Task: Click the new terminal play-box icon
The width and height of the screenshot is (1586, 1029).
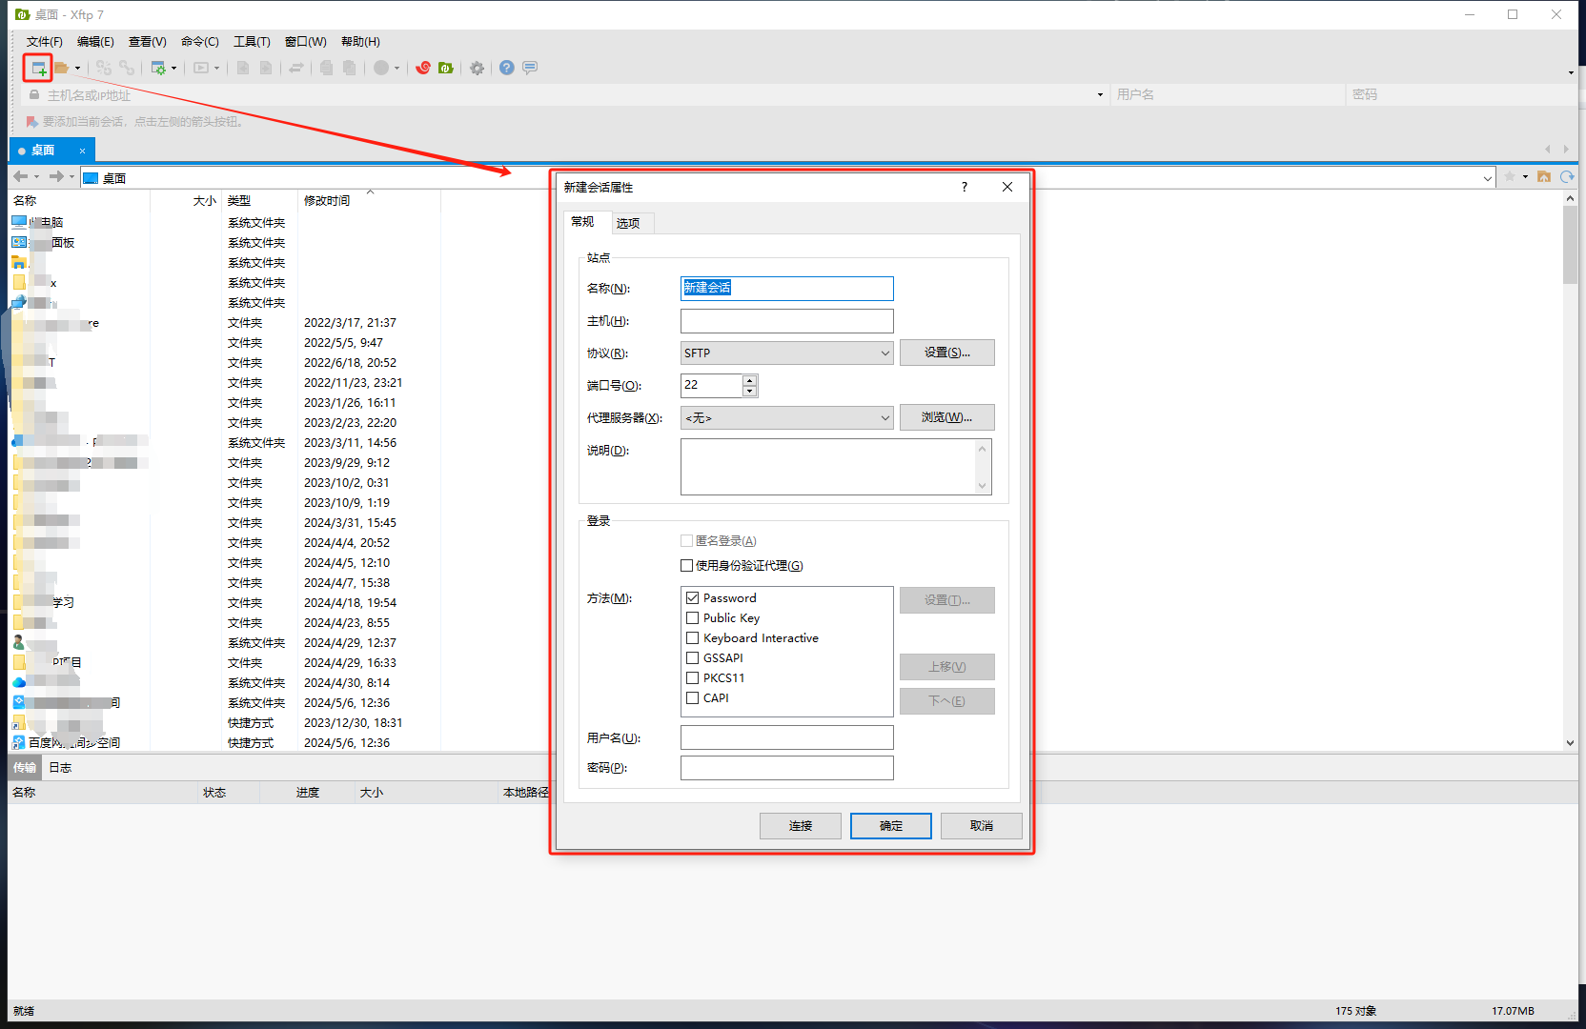Action: coord(201,69)
